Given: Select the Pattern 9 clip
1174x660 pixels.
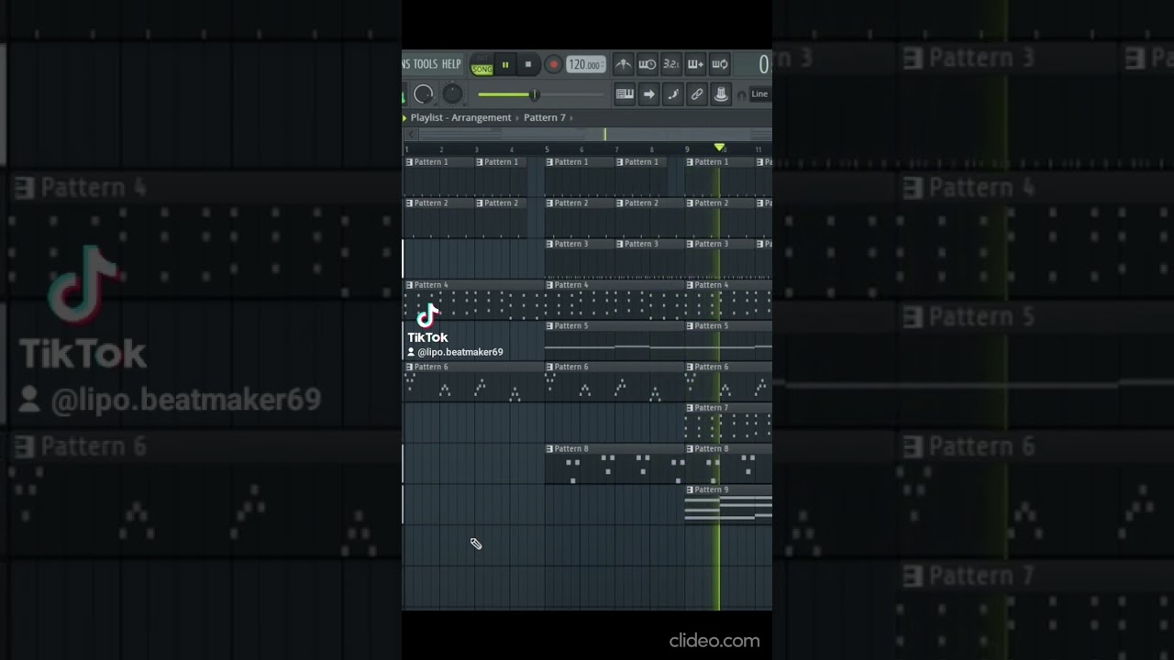Looking at the screenshot, I should point(729,505).
